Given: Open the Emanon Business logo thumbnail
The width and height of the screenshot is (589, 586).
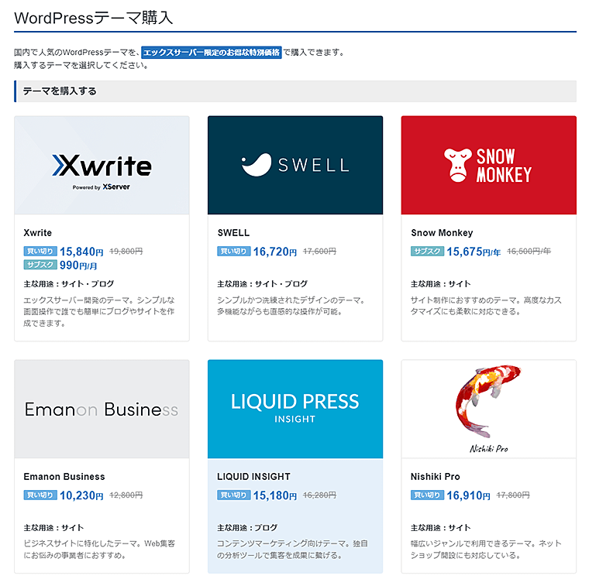Looking at the screenshot, I should (x=102, y=409).
